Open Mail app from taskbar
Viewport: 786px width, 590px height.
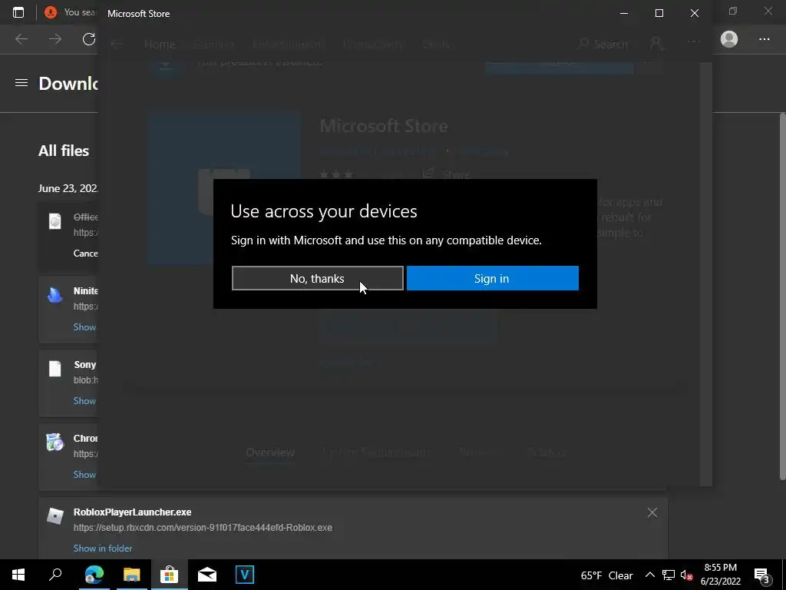[x=207, y=575]
